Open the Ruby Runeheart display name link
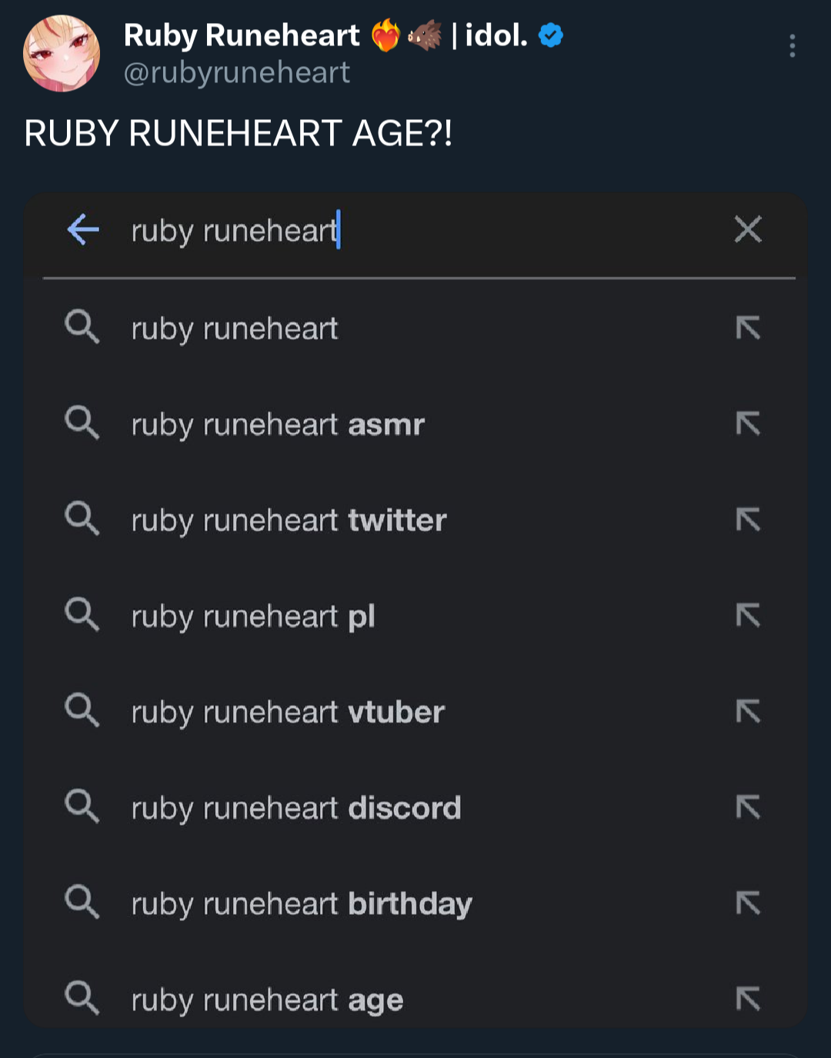The height and width of the screenshot is (1058, 831). (x=242, y=35)
